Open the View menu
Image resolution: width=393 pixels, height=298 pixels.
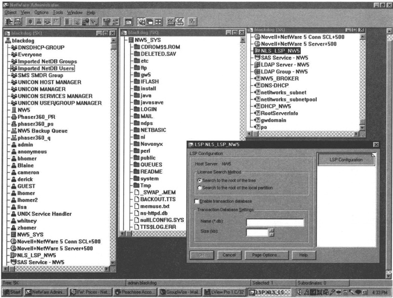point(25,12)
